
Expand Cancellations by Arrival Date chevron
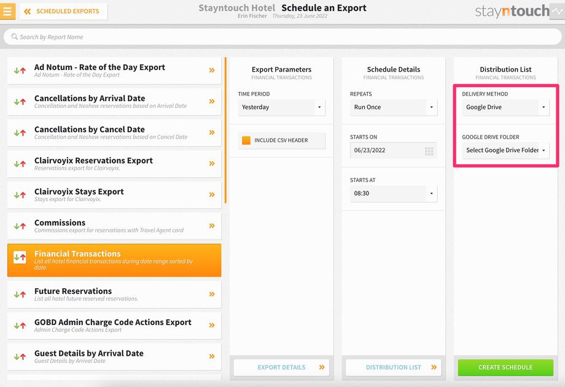212,101
